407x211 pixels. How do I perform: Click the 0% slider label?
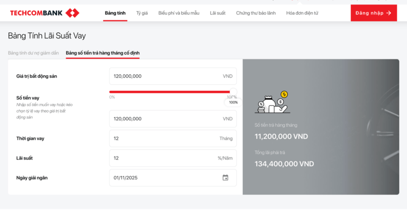112,97
